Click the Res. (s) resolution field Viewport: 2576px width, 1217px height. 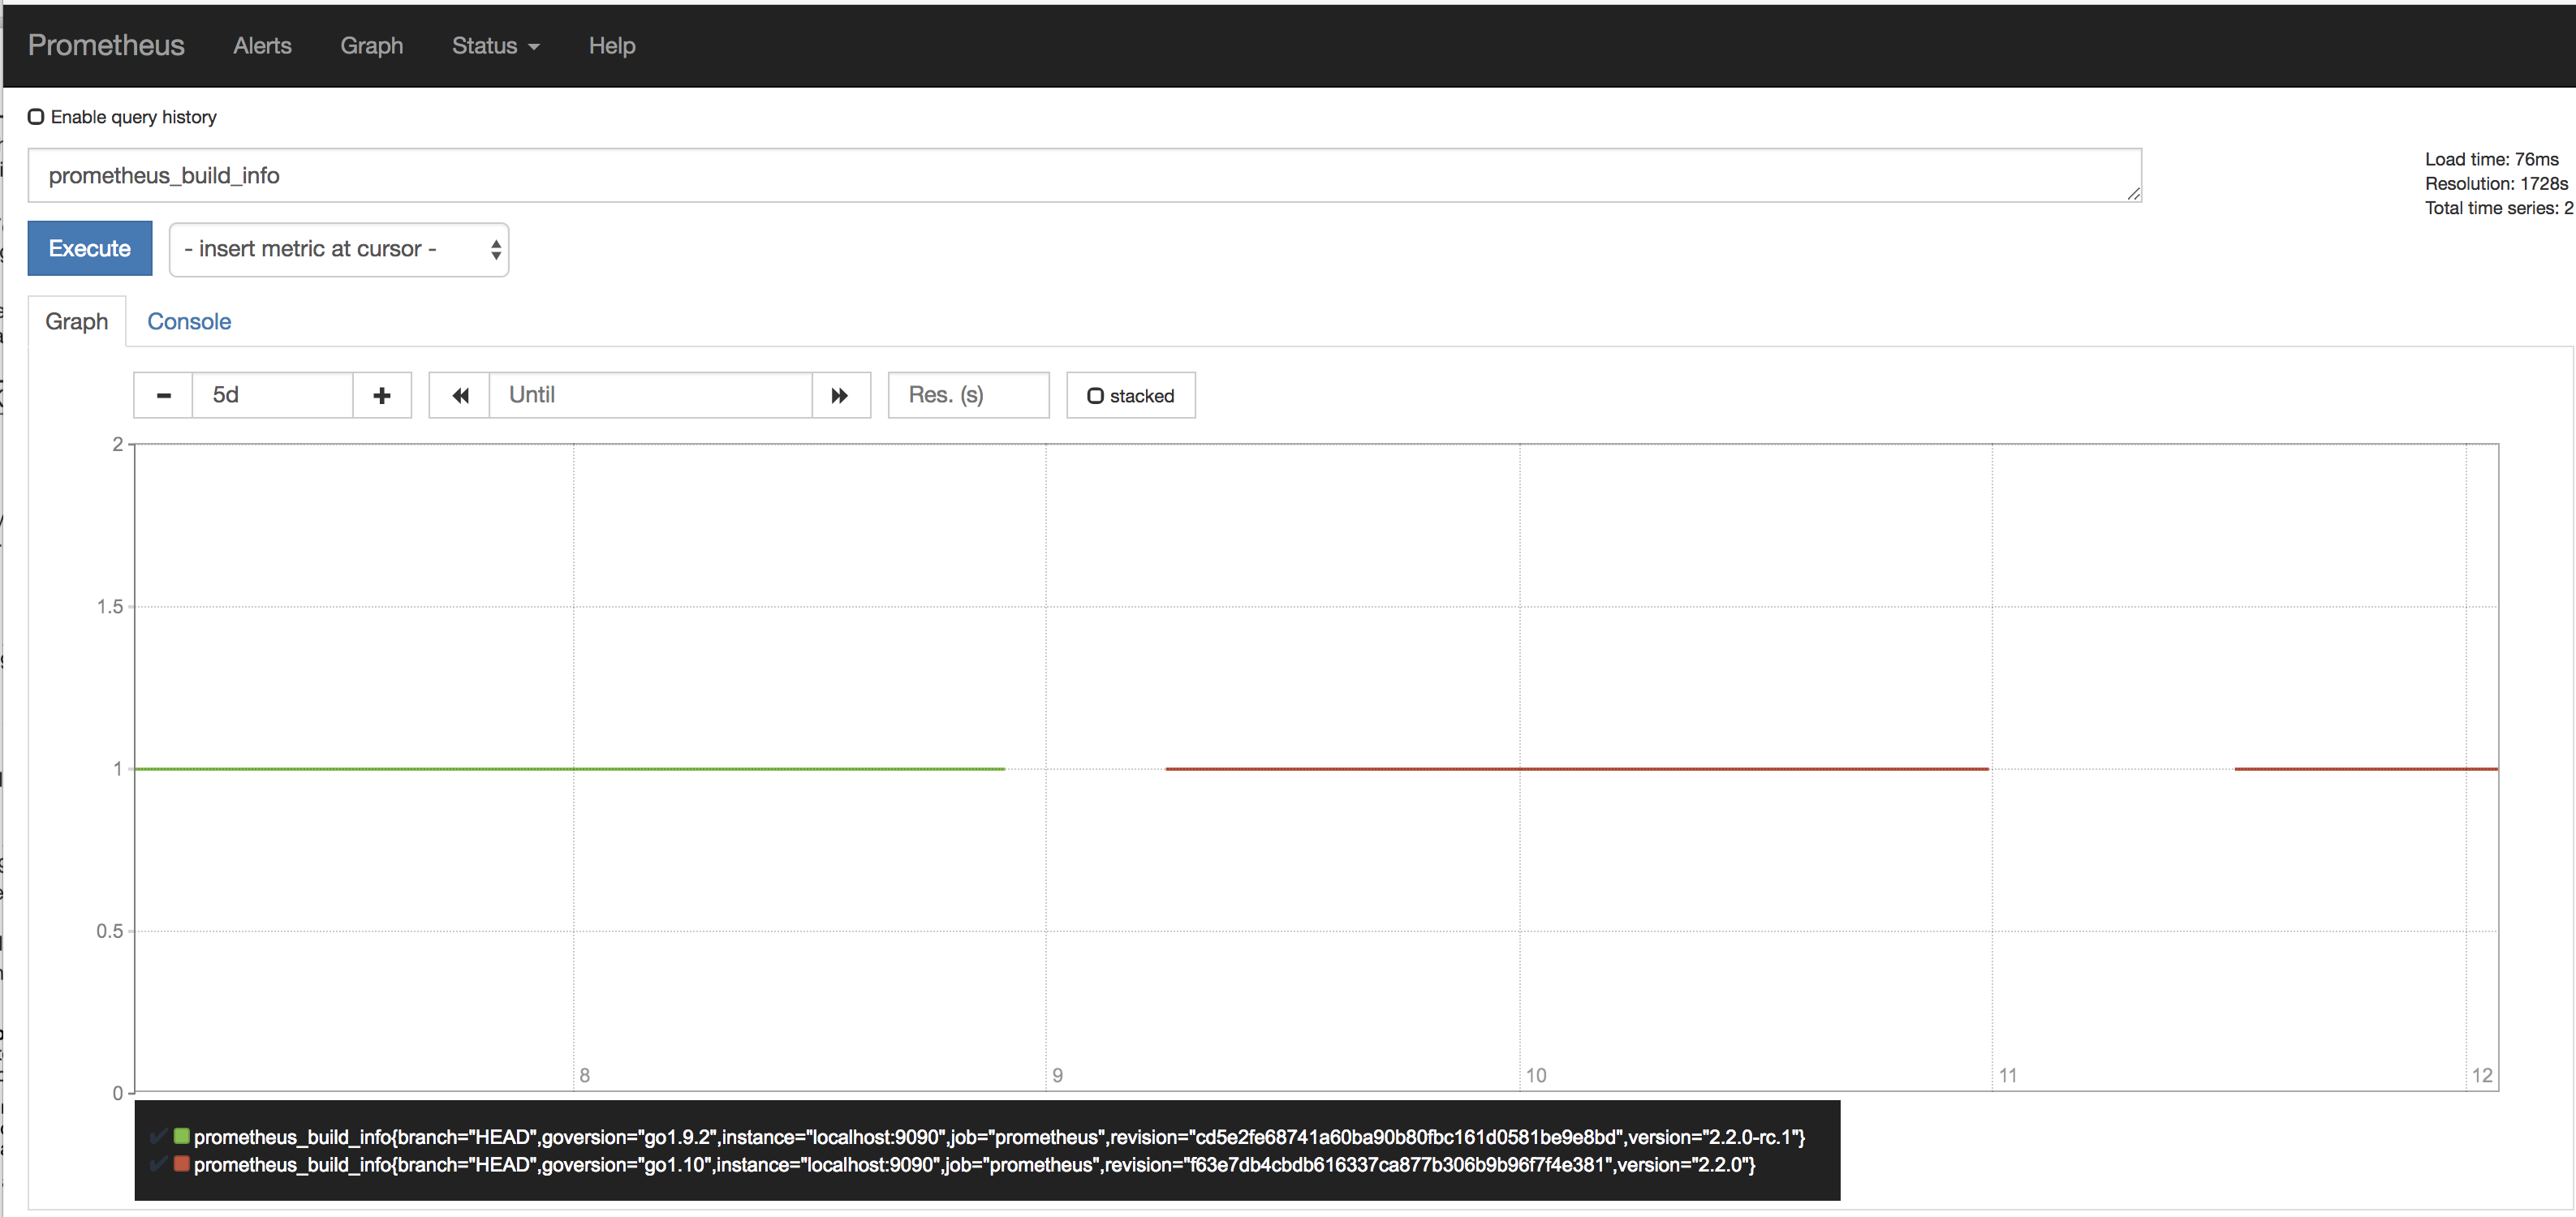(x=966, y=395)
